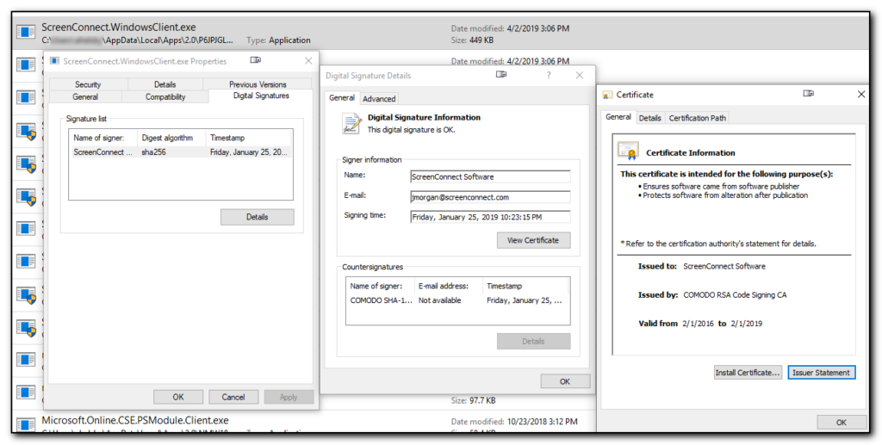
Task: Click the signer E-mail field
Action: tap(490, 197)
